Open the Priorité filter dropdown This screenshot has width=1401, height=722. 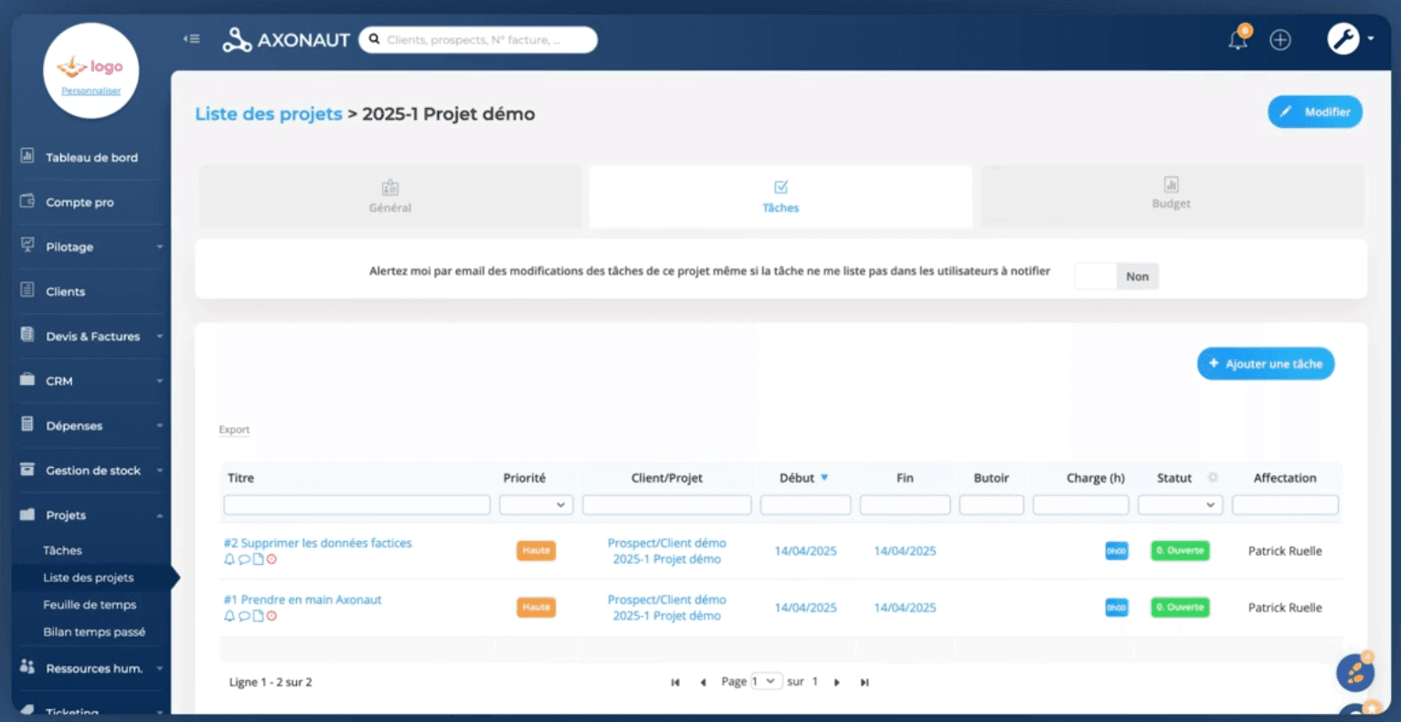[x=536, y=504]
